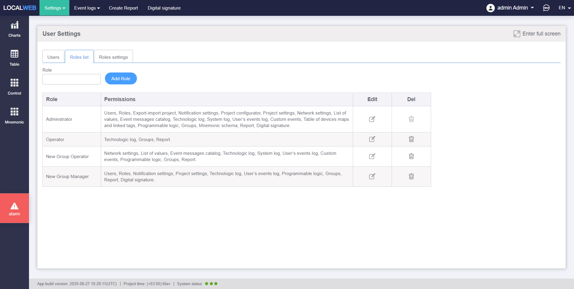The width and height of the screenshot is (574, 289).
Task: Expand the Settings dropdown menu
Action: point(54,8)
